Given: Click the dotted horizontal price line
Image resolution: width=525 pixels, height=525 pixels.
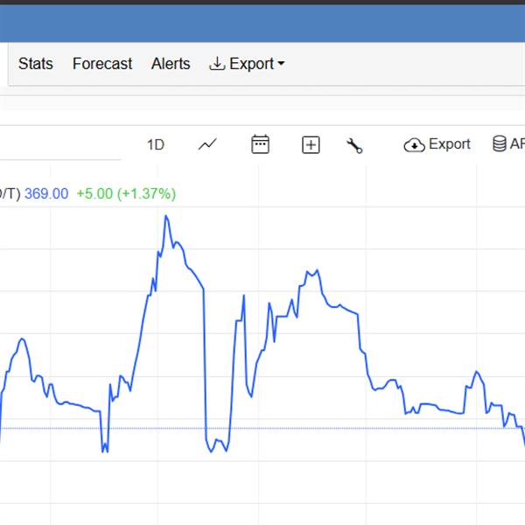Looking at the screenshot, I should 350,428.
